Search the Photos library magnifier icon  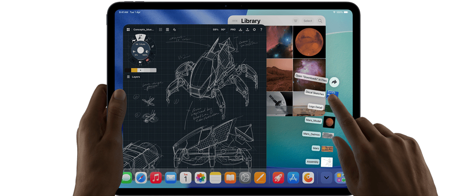(x=320, y=21)
